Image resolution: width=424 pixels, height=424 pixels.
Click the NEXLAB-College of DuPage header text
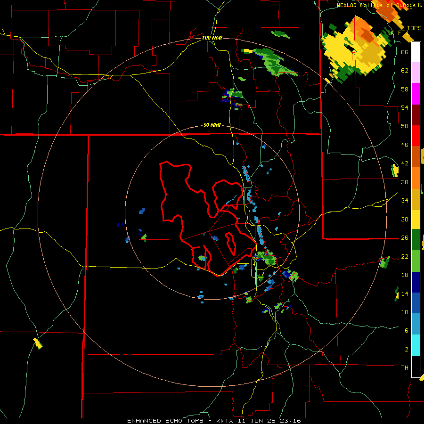click(x=379, y=5)
